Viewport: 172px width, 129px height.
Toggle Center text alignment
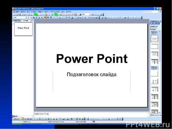[48, 17]
